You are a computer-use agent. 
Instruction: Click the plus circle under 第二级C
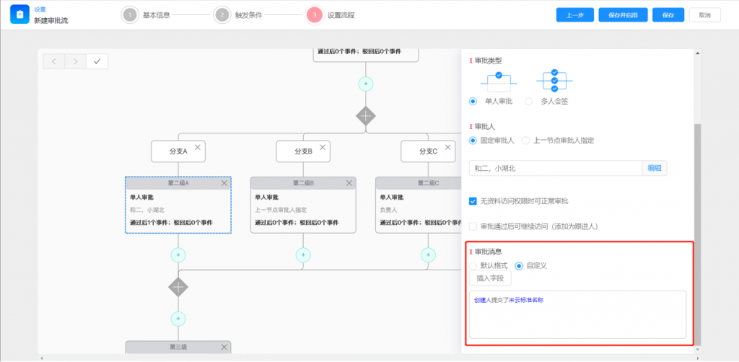tap(429, 255)
